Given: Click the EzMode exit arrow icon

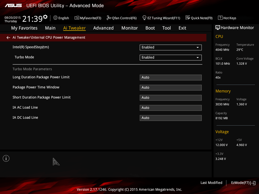Looking at the screenshot, I should [x=253, y=183].
